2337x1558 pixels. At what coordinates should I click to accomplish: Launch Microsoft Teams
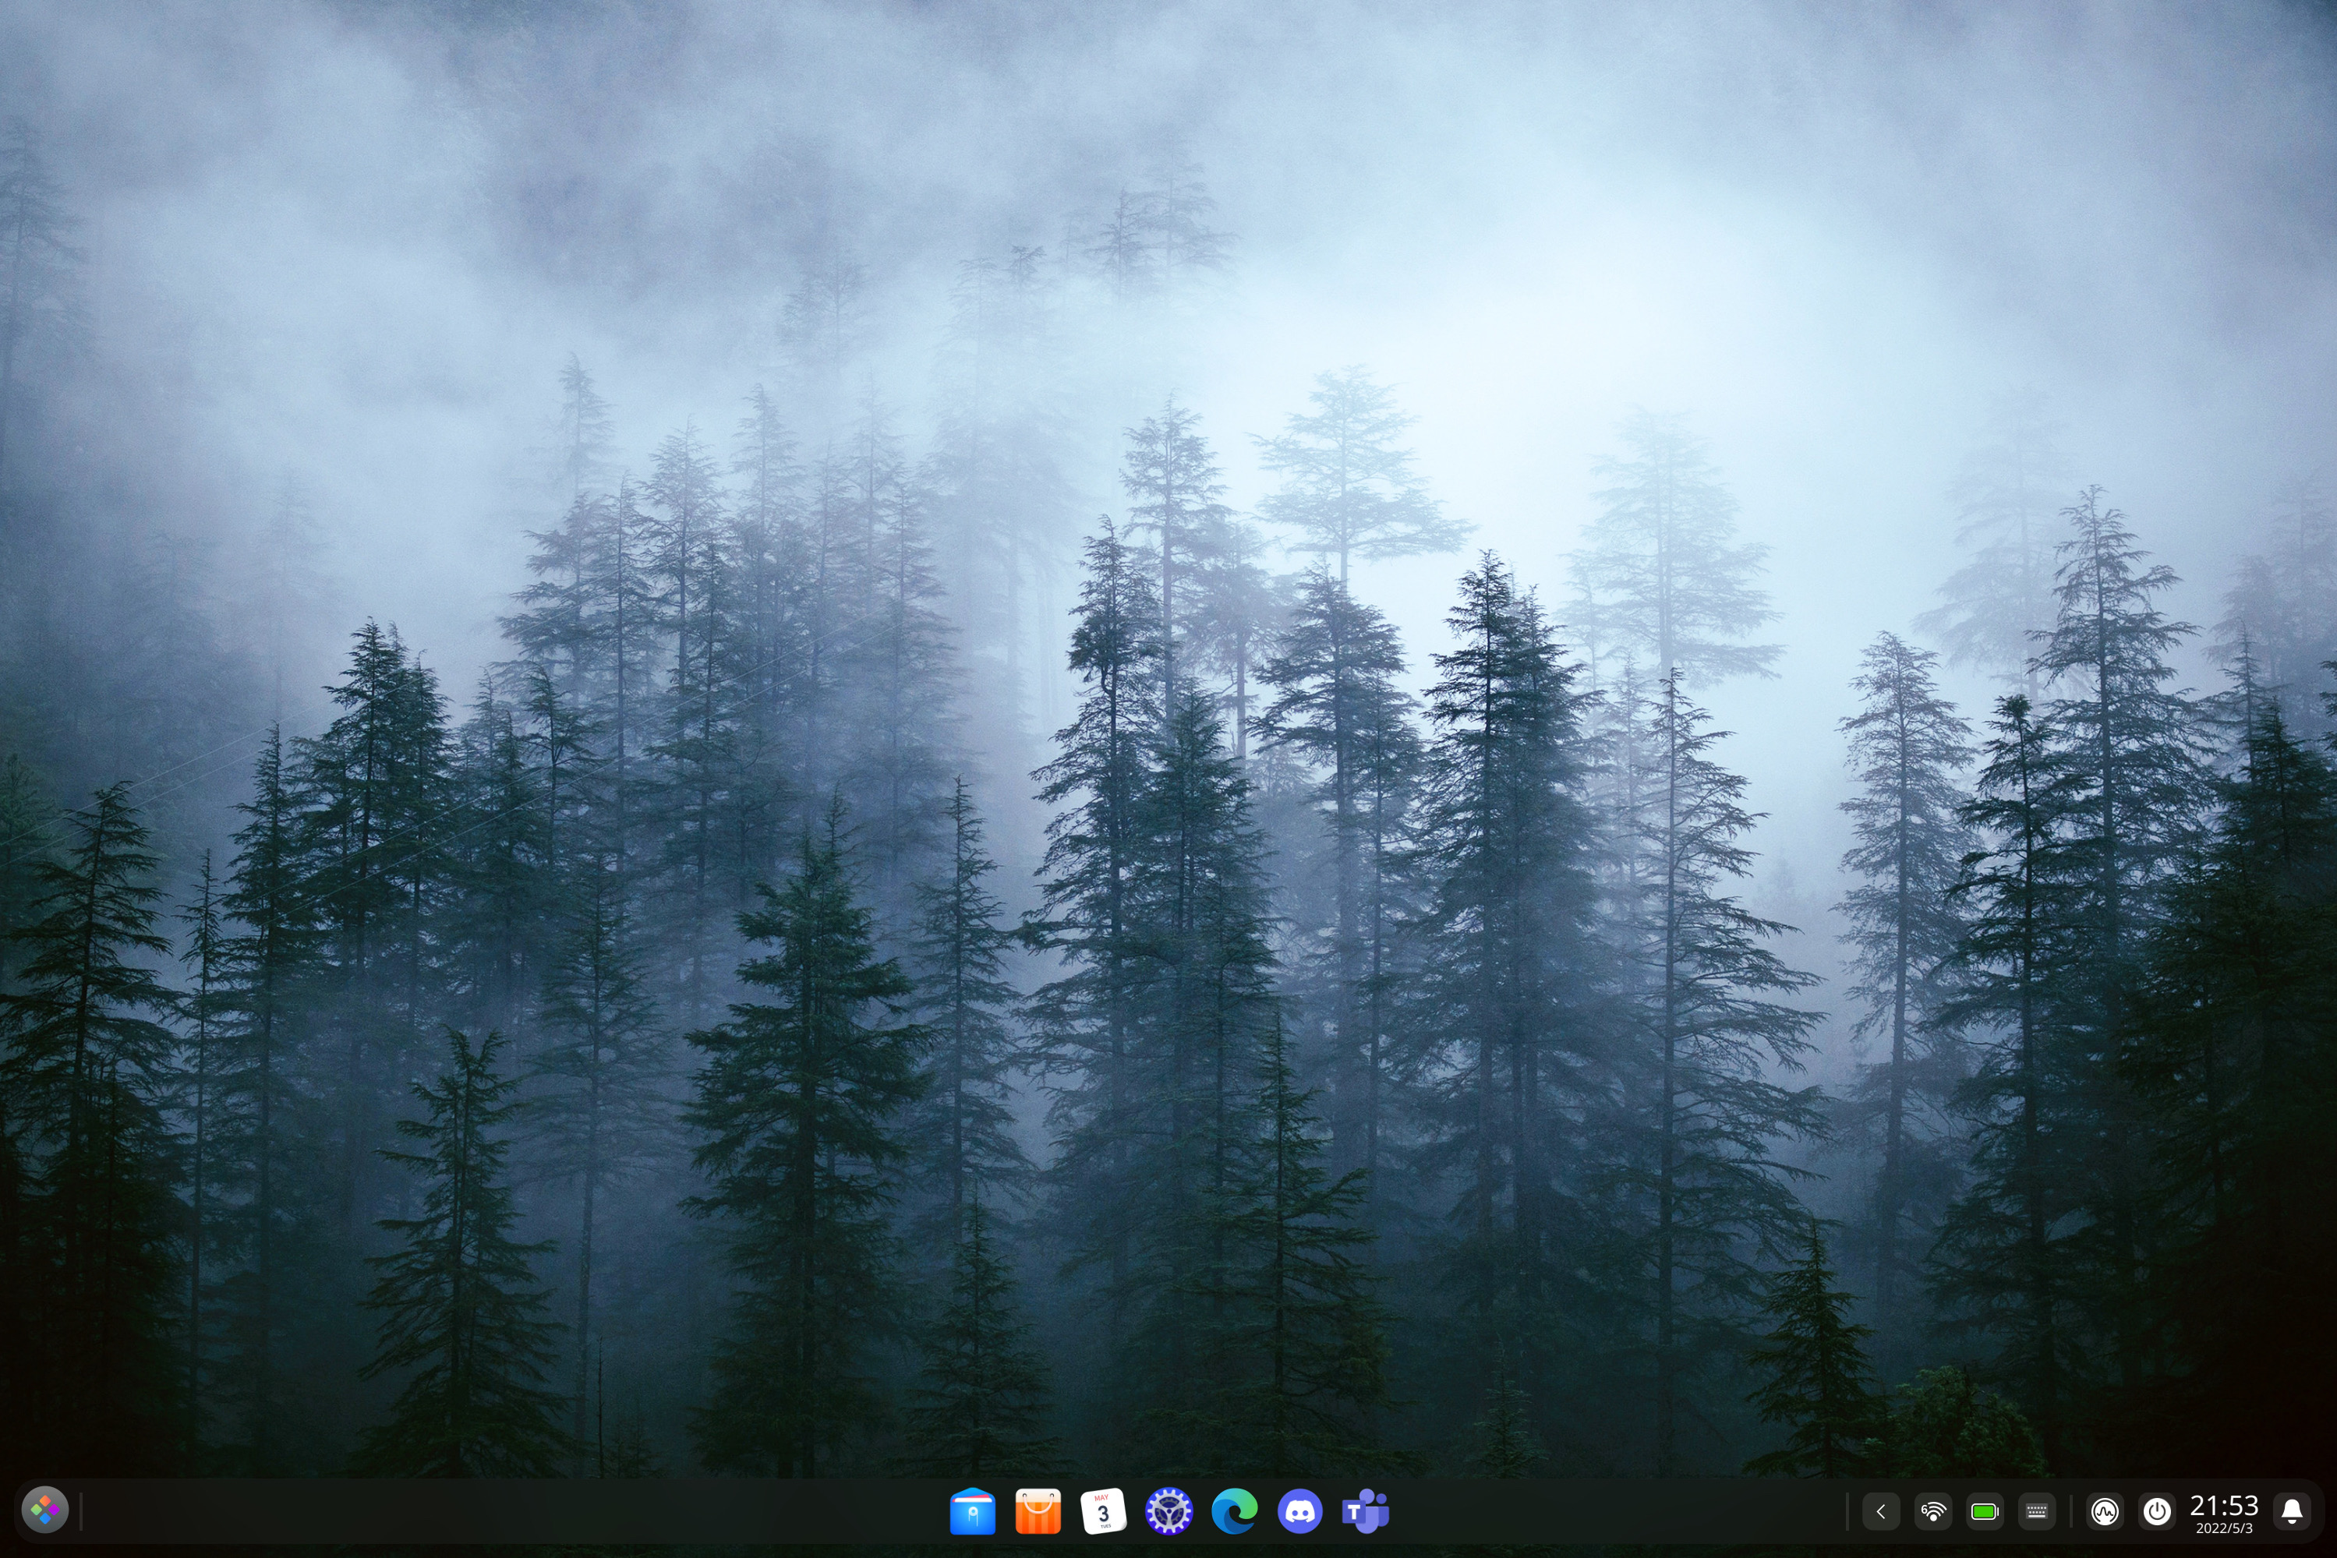coord(1365,1511)
